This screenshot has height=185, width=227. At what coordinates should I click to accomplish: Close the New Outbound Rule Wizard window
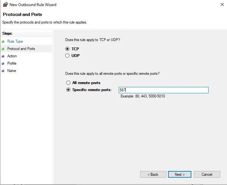point(221,4)
